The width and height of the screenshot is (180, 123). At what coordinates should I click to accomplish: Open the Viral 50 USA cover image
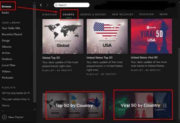click(x=151, y=36)
